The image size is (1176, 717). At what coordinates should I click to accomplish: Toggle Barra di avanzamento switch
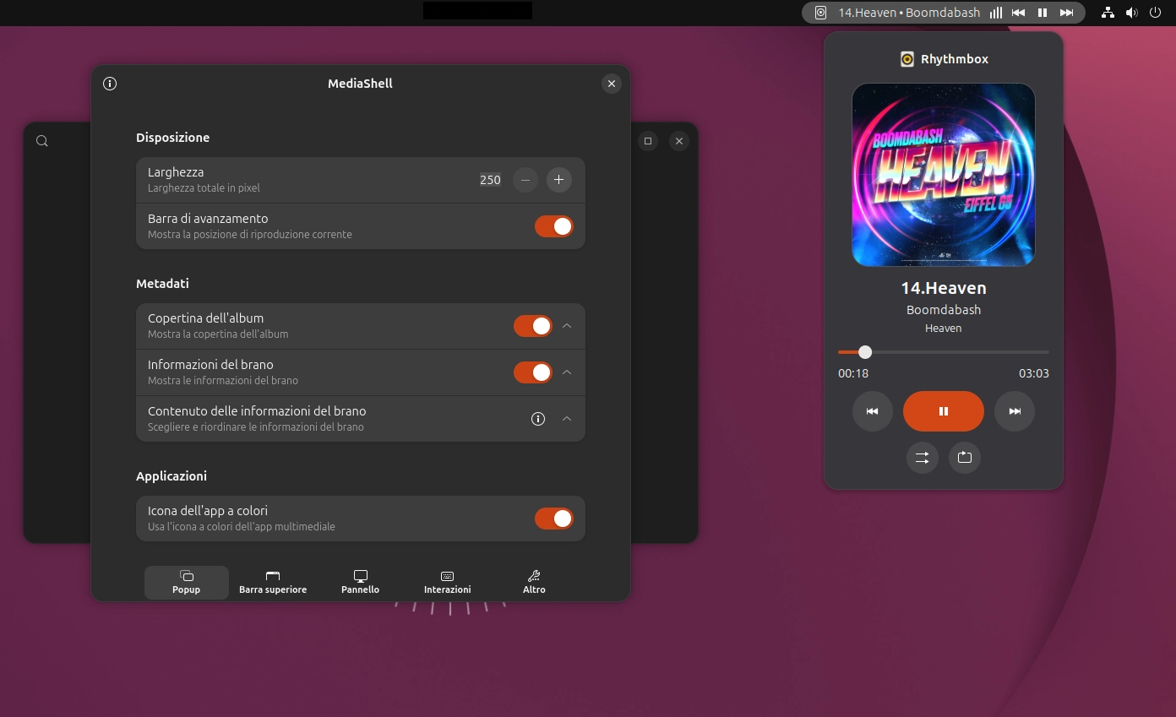pyautogui.click(x=554, y=226)
